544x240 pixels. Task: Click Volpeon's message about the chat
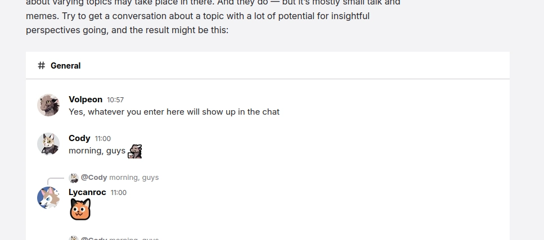click(x=174, y=112)
